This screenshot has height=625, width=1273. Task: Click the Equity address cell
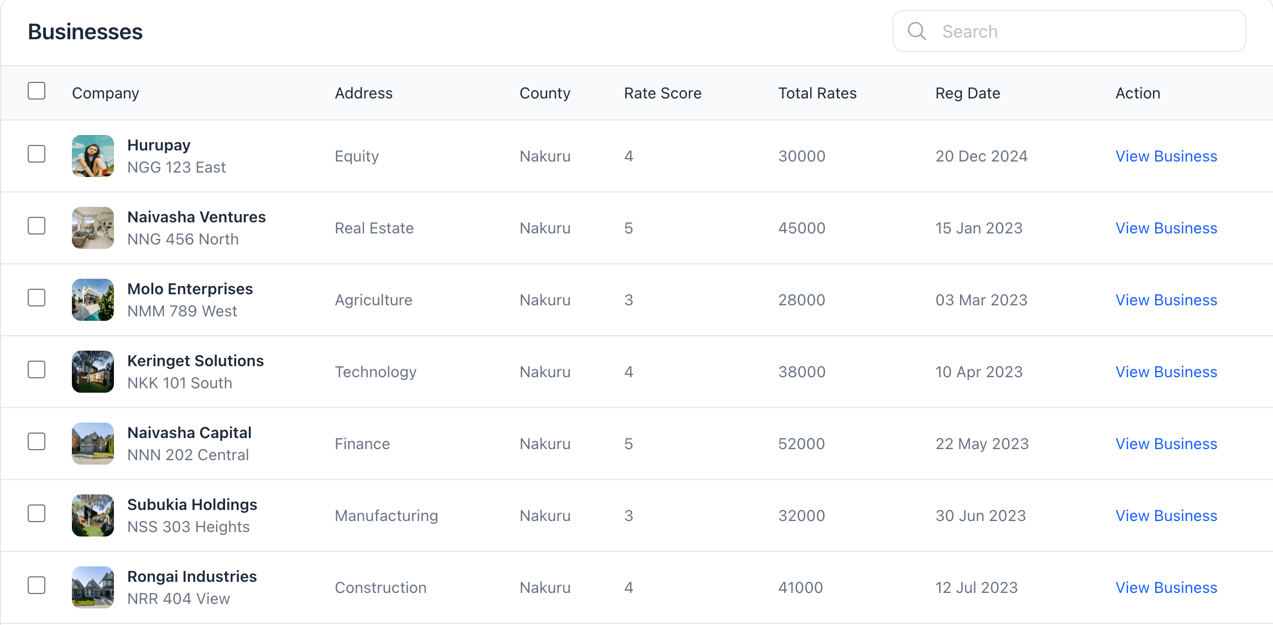(x=357, y=157)
